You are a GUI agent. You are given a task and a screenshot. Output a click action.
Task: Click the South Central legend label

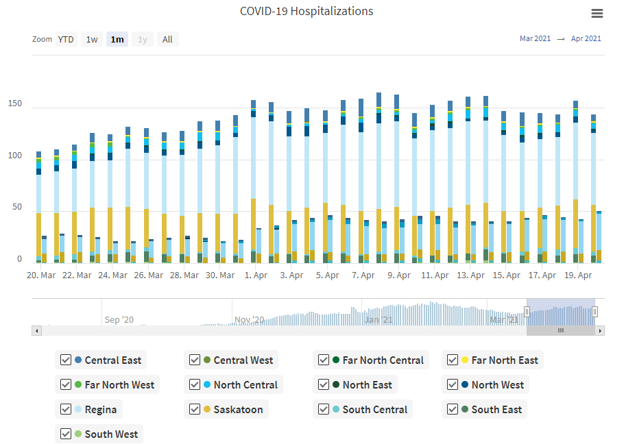coord(375,410)
